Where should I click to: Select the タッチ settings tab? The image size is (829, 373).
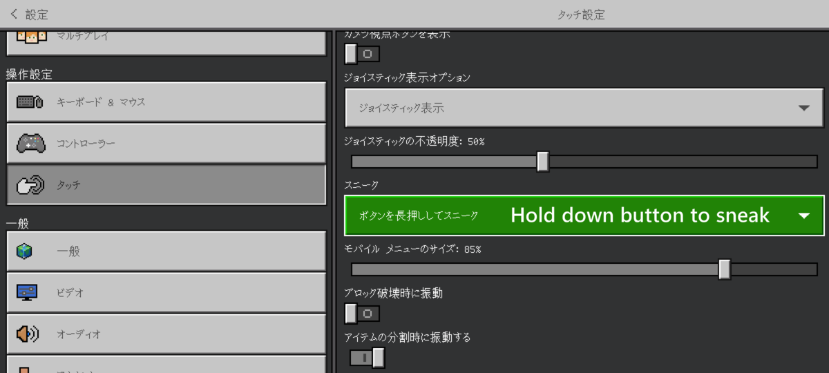click(166, 185)
